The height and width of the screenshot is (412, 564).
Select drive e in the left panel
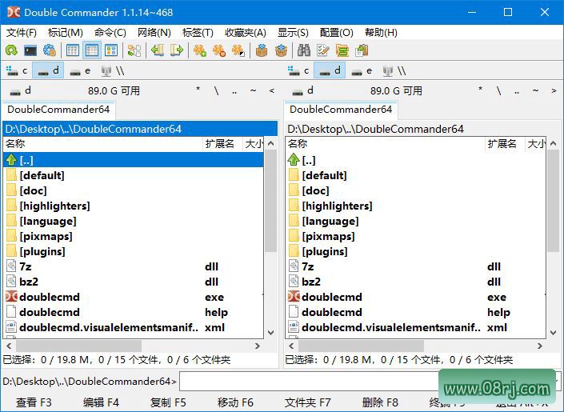pos(80,70)
